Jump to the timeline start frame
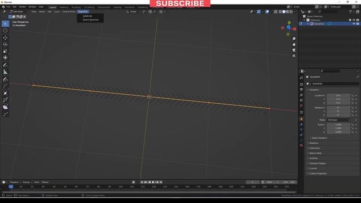 (x=142, y=182)
